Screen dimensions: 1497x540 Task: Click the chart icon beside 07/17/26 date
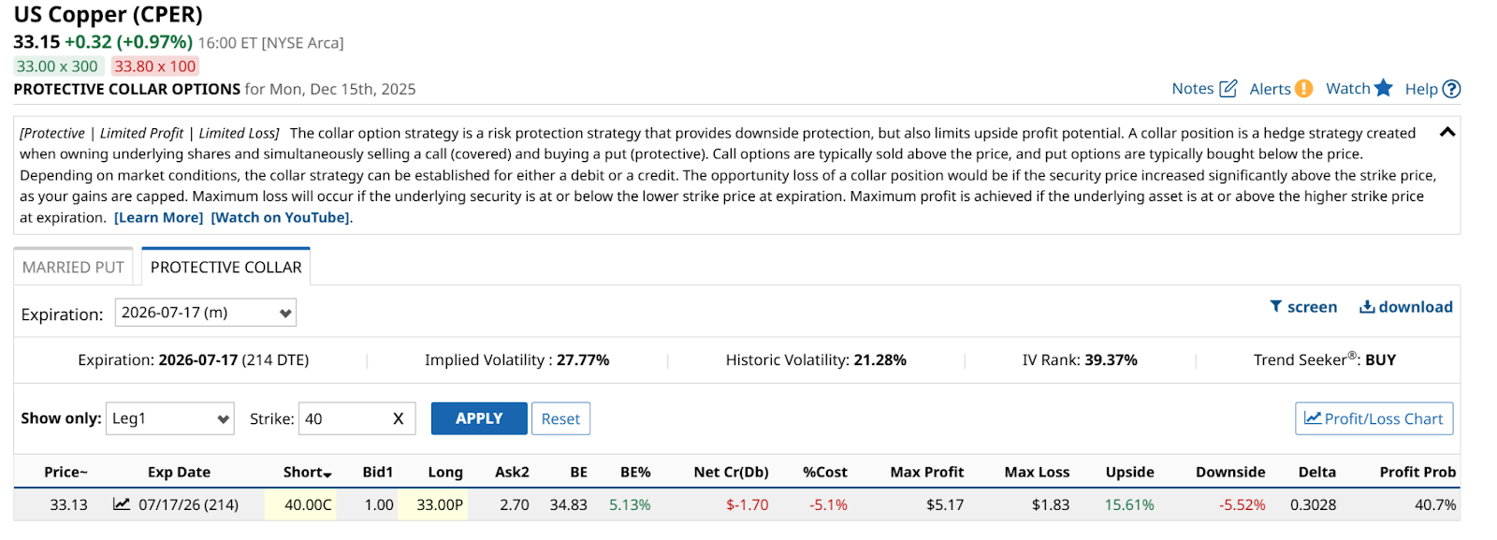click(122, 504)
